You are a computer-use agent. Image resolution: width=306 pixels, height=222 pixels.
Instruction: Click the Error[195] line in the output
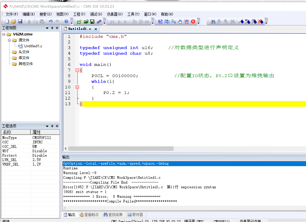140,187
